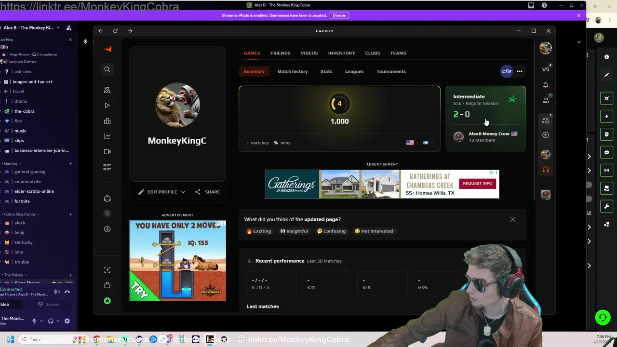Click the orange headphones icon
Viewport: 617px width, 347px height.
[x=546, y=170]
